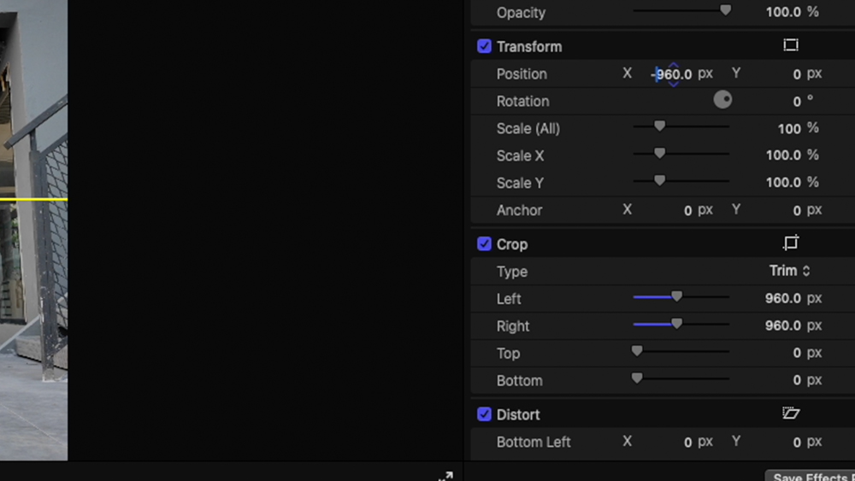Click the Transform onscreen controls icon
Screen dimensions: 855x481
coord(791,45)
